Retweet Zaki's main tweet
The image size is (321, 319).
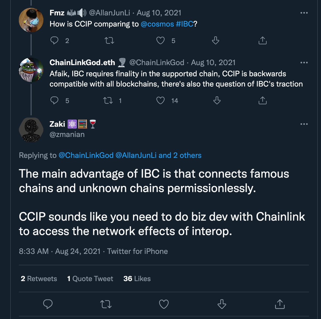point(106,304)
